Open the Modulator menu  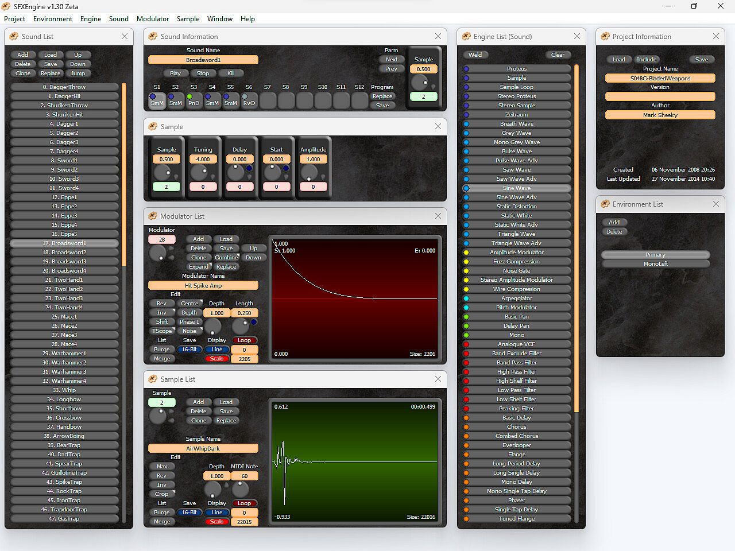tap(153, 19)
